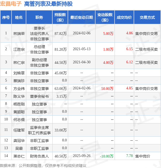
Task: Select the name 江胜宗
Action: click(x=19, y=49)
